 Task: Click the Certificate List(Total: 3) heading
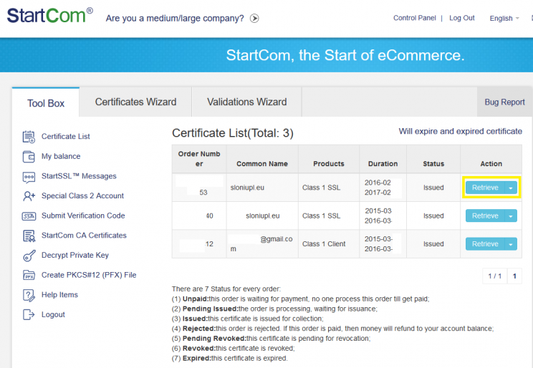point(233,133)
